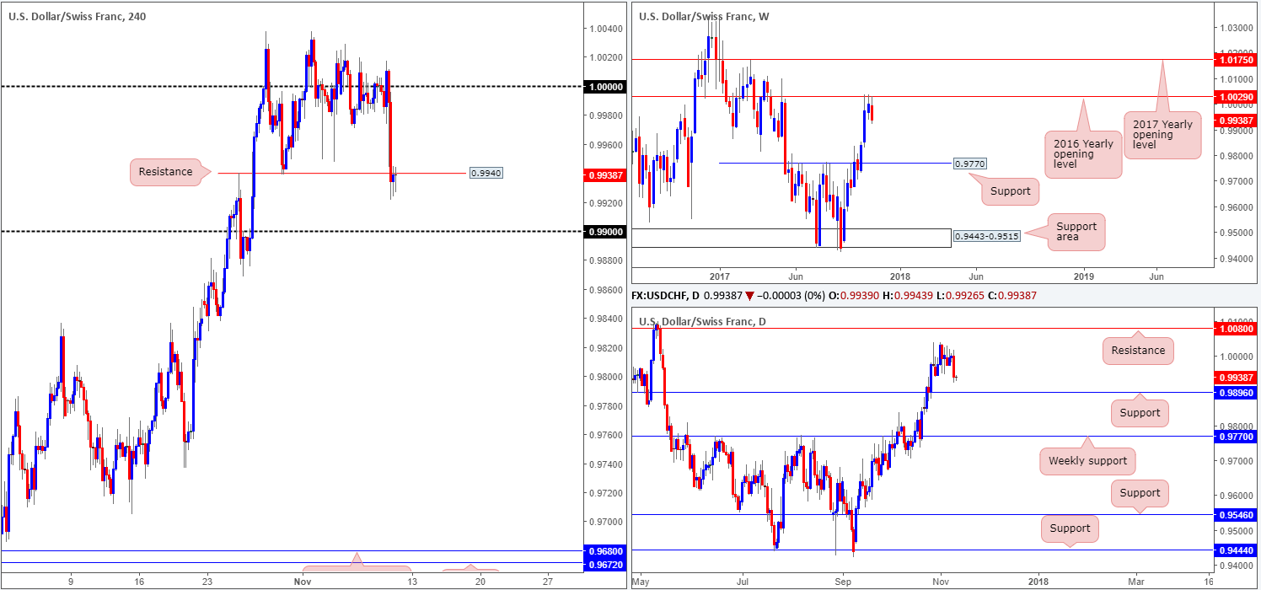Click the 0.9443-0.9515 range label
The width and height of the screenshot is (1261, 590).
coord(986,237)
